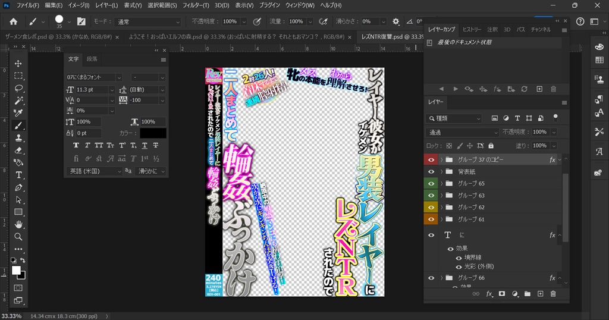
Task: Open smoothing options gear icon
Action: pyautogui.click(x=395, y=22)
